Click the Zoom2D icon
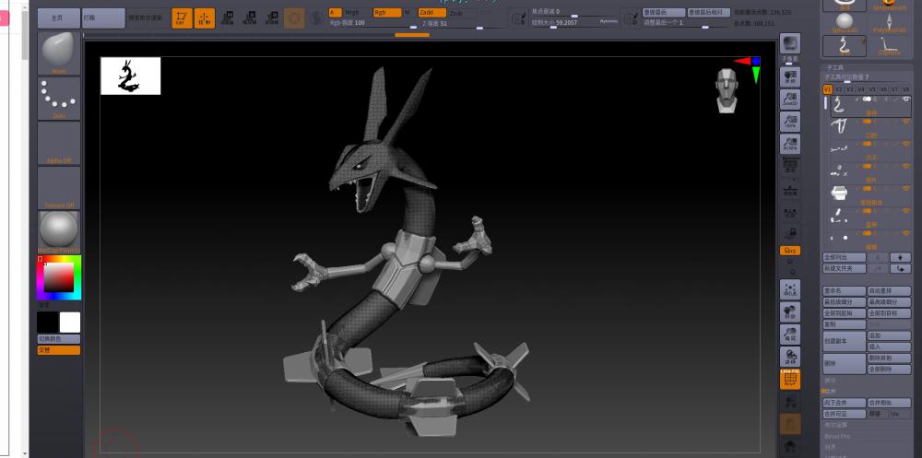This screenshot has width=922, height=458. click(x=790, y=100)
